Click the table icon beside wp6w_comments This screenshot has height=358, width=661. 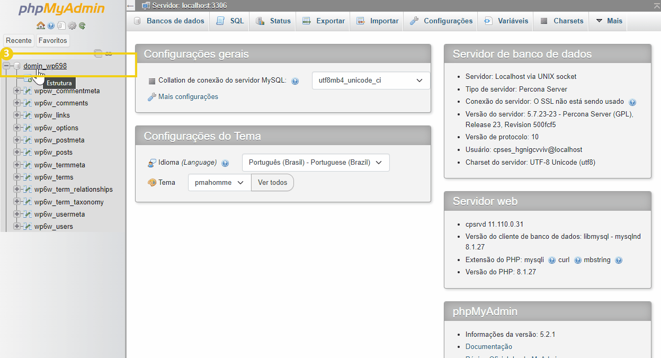[x=27, y=103]
